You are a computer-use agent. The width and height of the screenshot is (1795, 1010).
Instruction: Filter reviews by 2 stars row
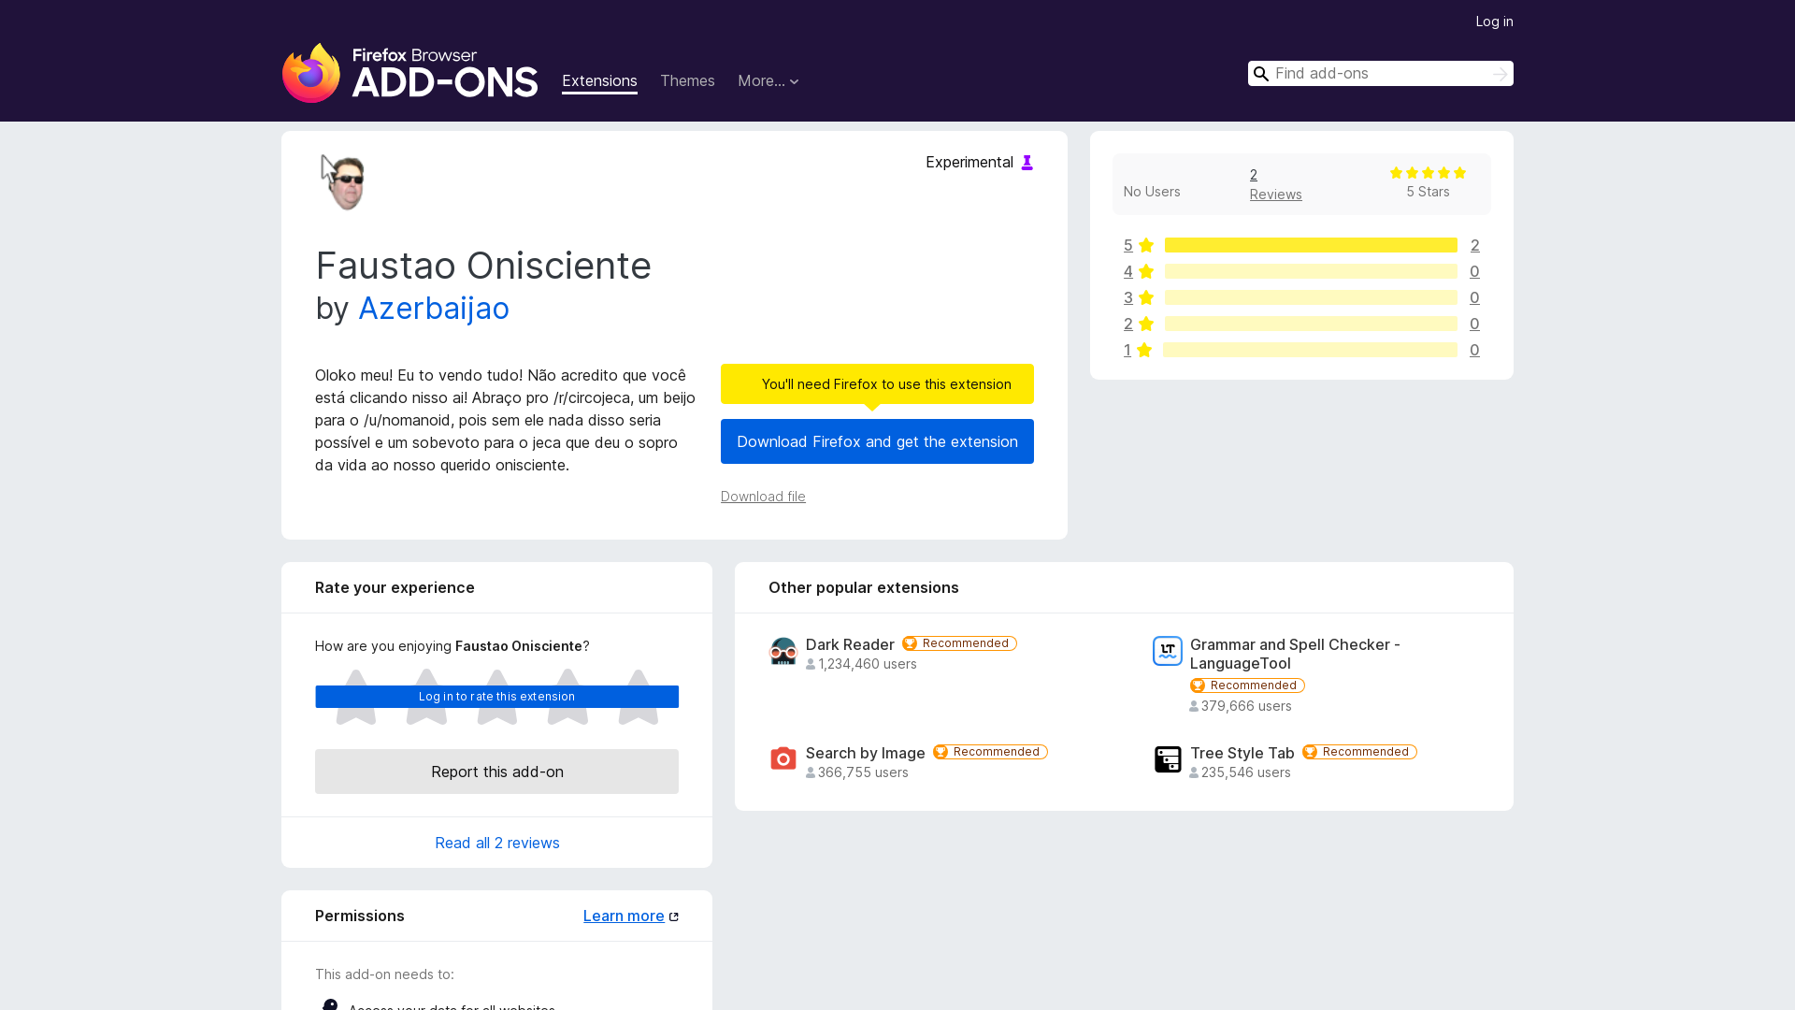(1301, 324)
